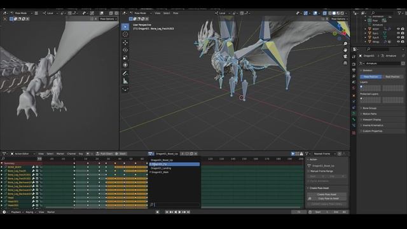Toggle render camera icon for BODY object
This screenshot has height=229, width=407.
[x=403, y=29]
